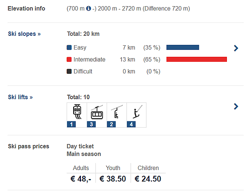Expand ski slopes details with right chevron
248x191 pixels.
point(236,48)
